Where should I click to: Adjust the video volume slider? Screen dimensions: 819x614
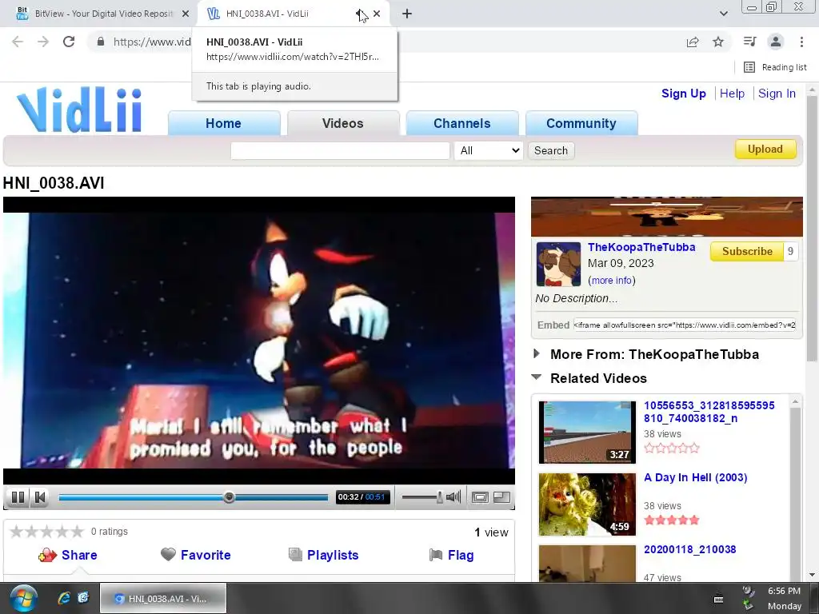(x=422, y=497)
